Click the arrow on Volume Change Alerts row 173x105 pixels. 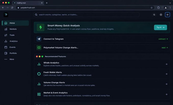point(166,84)
